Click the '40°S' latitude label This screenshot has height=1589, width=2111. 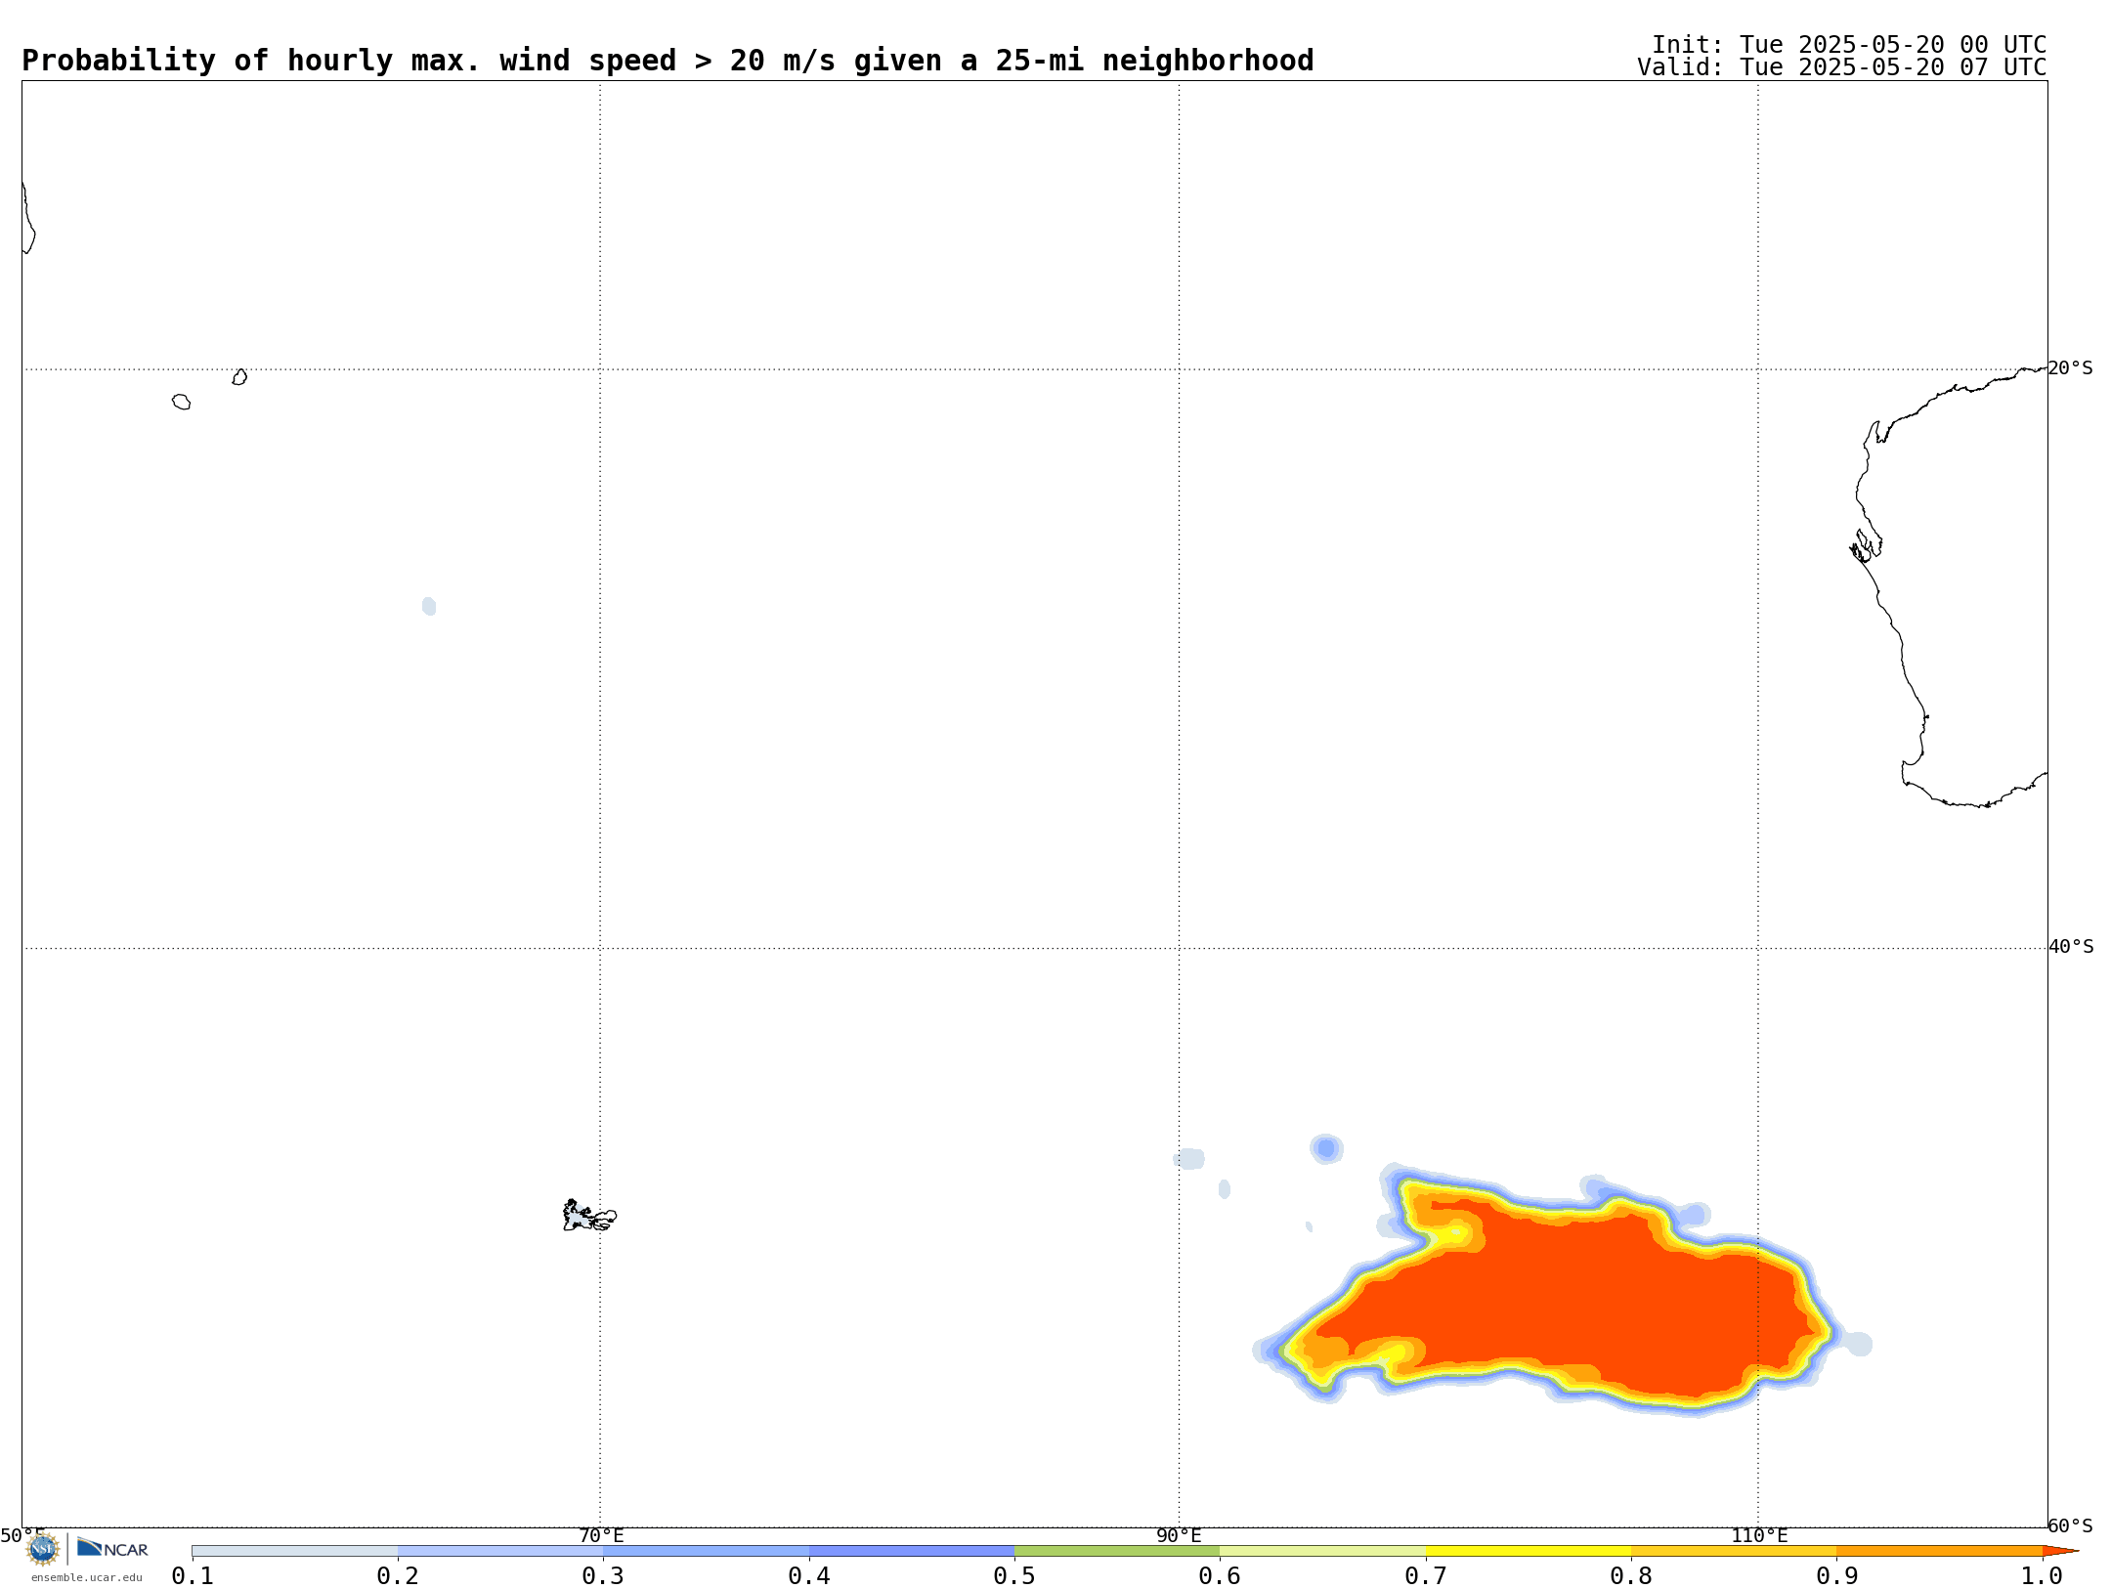click(2071, 947)
